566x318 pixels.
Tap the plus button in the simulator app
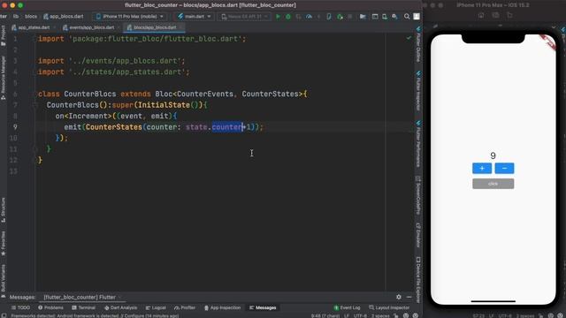click(x=482, y=169)
